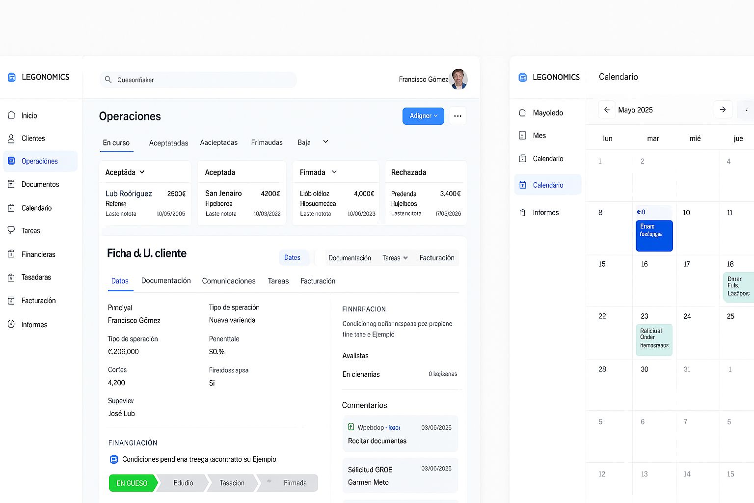
Task: Advance to next month with right arrow
Action: click(x=723, y=110)
